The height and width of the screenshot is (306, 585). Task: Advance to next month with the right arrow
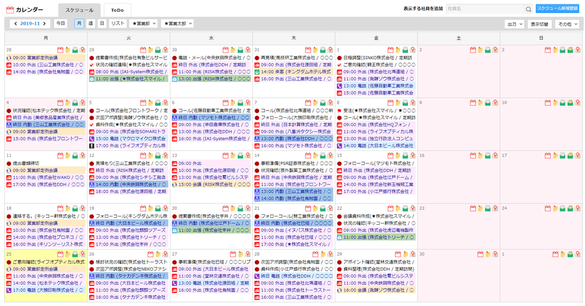click(45, 24)
